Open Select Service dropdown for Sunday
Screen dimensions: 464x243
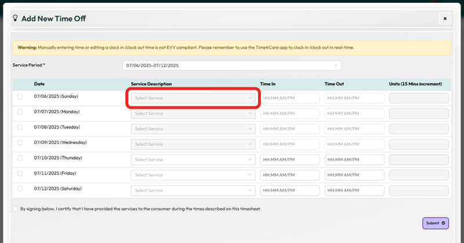[x=193, y=98]
